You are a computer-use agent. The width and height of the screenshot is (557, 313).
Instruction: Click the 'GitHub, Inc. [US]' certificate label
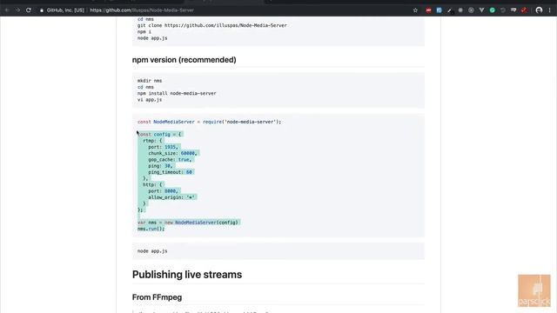pos(65,10)
